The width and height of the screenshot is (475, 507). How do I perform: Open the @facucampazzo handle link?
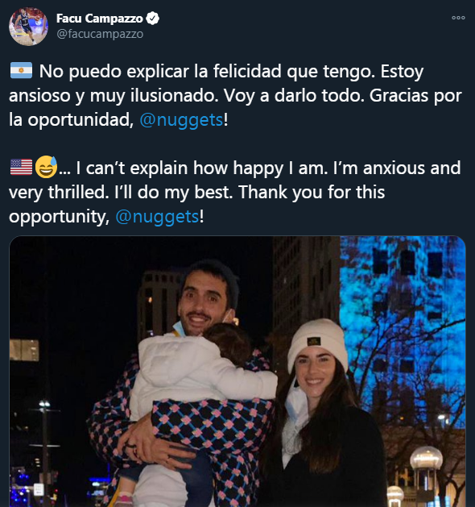click(x=100, y=34)
